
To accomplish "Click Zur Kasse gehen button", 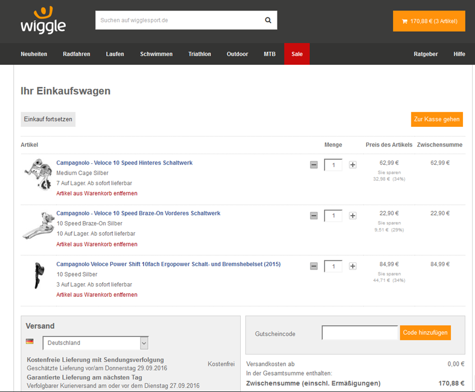I will pyautogui.click(x=436, y=119).
